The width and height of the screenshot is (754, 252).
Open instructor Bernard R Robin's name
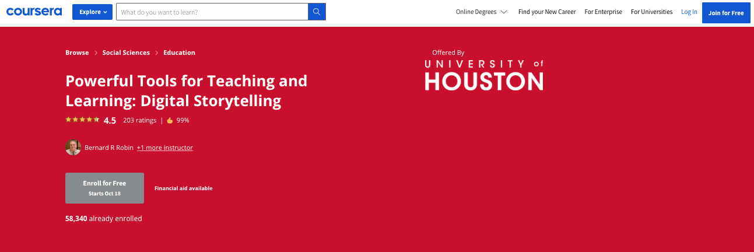tap(109, 148)
